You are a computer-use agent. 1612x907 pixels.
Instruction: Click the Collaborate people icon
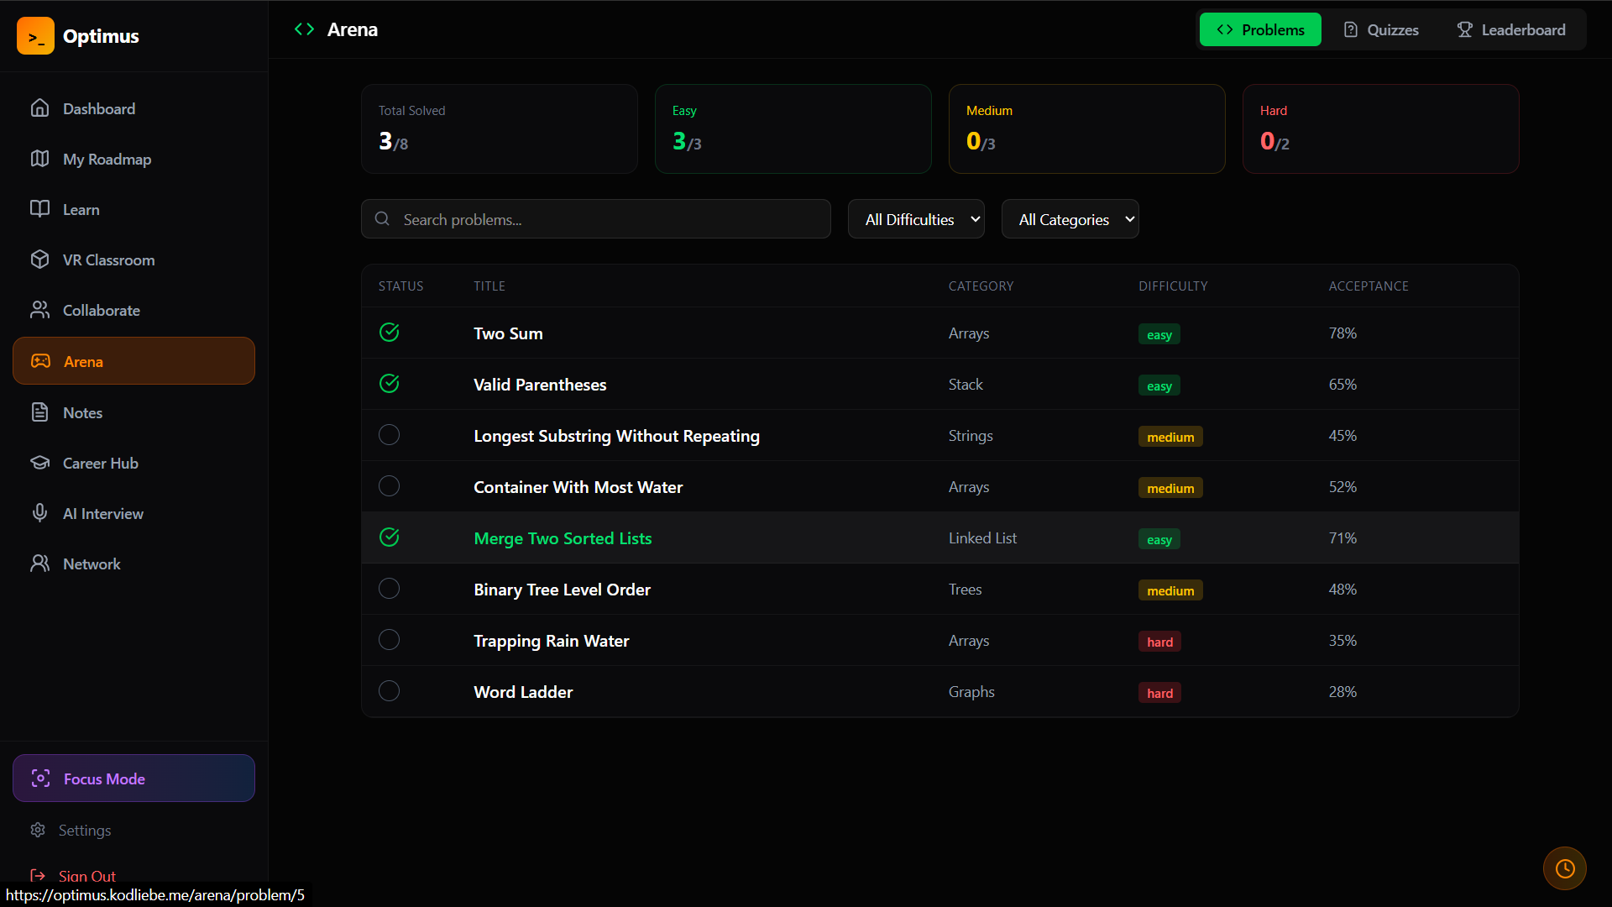click(x=39, y=310)
